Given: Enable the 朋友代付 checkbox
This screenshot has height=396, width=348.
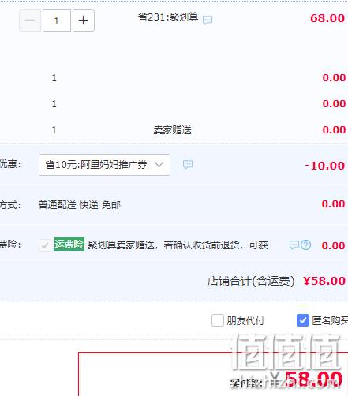Looking at the screenshot, I should 218,320.
